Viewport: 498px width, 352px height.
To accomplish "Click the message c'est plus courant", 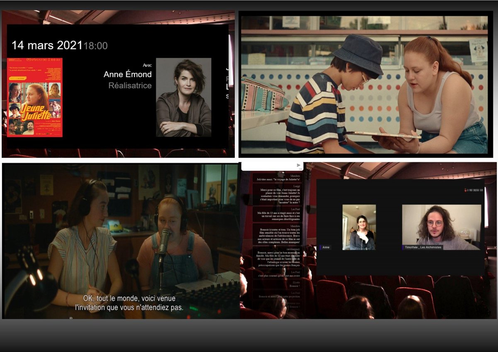I will point(278,275).
